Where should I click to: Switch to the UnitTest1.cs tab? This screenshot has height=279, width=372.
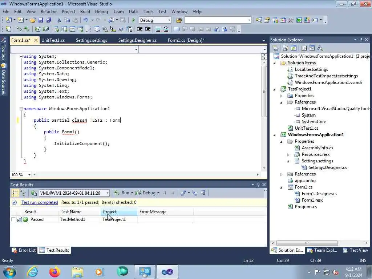tap(53, 40)
